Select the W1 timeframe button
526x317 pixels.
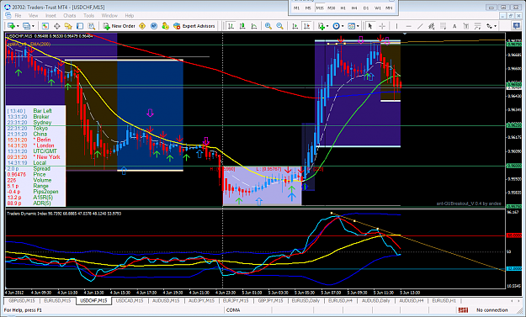pyautogui.click(x=378, y=8)
